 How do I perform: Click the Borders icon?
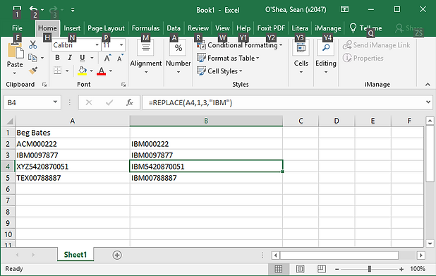click(x=57, y=71)
